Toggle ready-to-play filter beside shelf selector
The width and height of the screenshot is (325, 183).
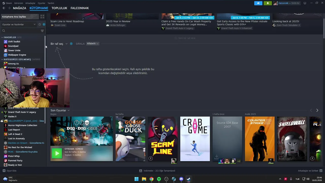(71, 44)
